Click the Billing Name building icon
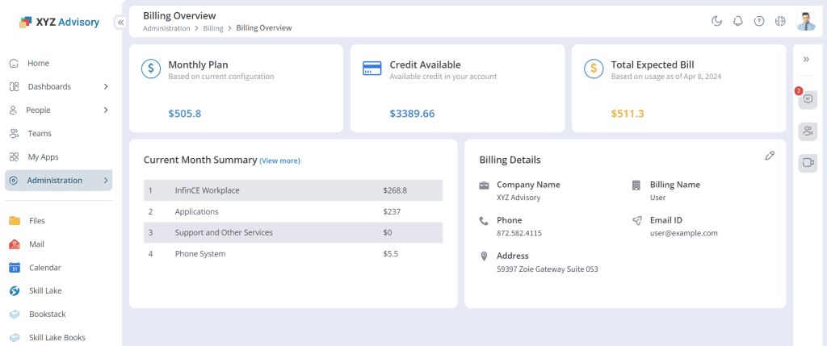 [x=636, y=185]
